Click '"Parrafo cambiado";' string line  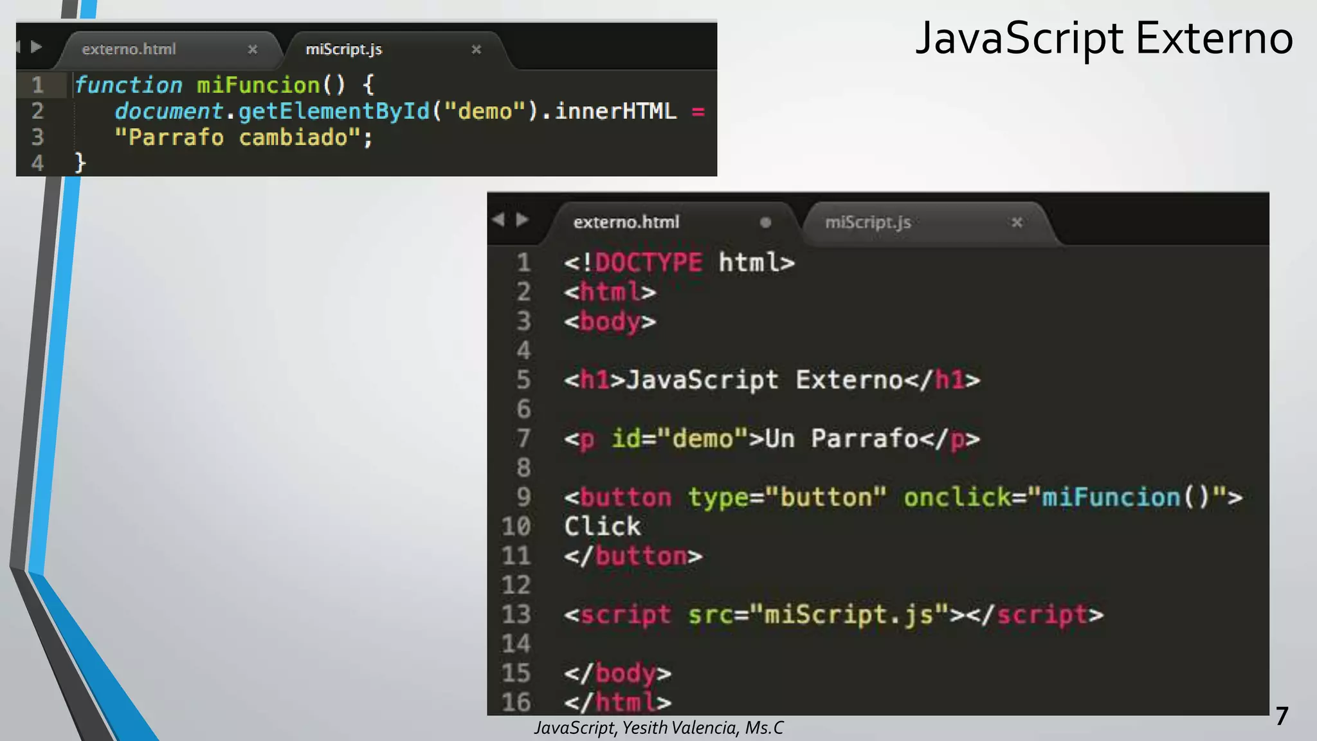pos(243,137)
